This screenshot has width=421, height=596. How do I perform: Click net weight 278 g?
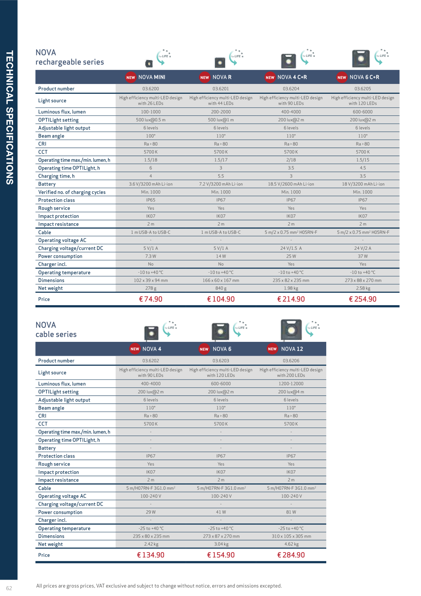tap(151, 288)
